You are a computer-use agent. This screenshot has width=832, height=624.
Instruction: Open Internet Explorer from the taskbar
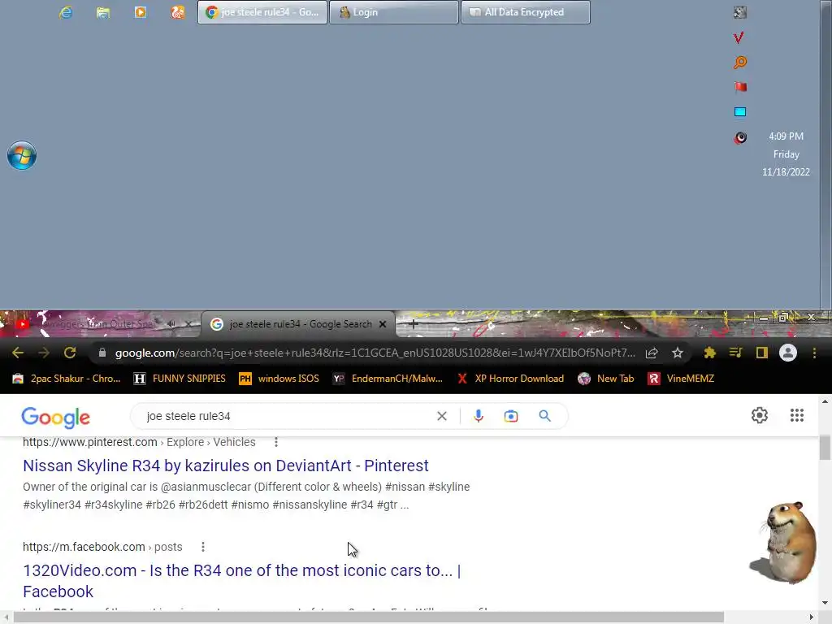[66, 12]
